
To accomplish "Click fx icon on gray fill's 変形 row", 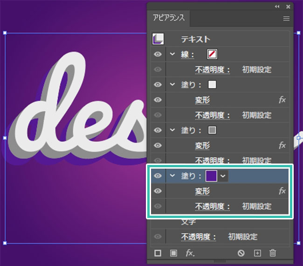I will tap(282, 145).
